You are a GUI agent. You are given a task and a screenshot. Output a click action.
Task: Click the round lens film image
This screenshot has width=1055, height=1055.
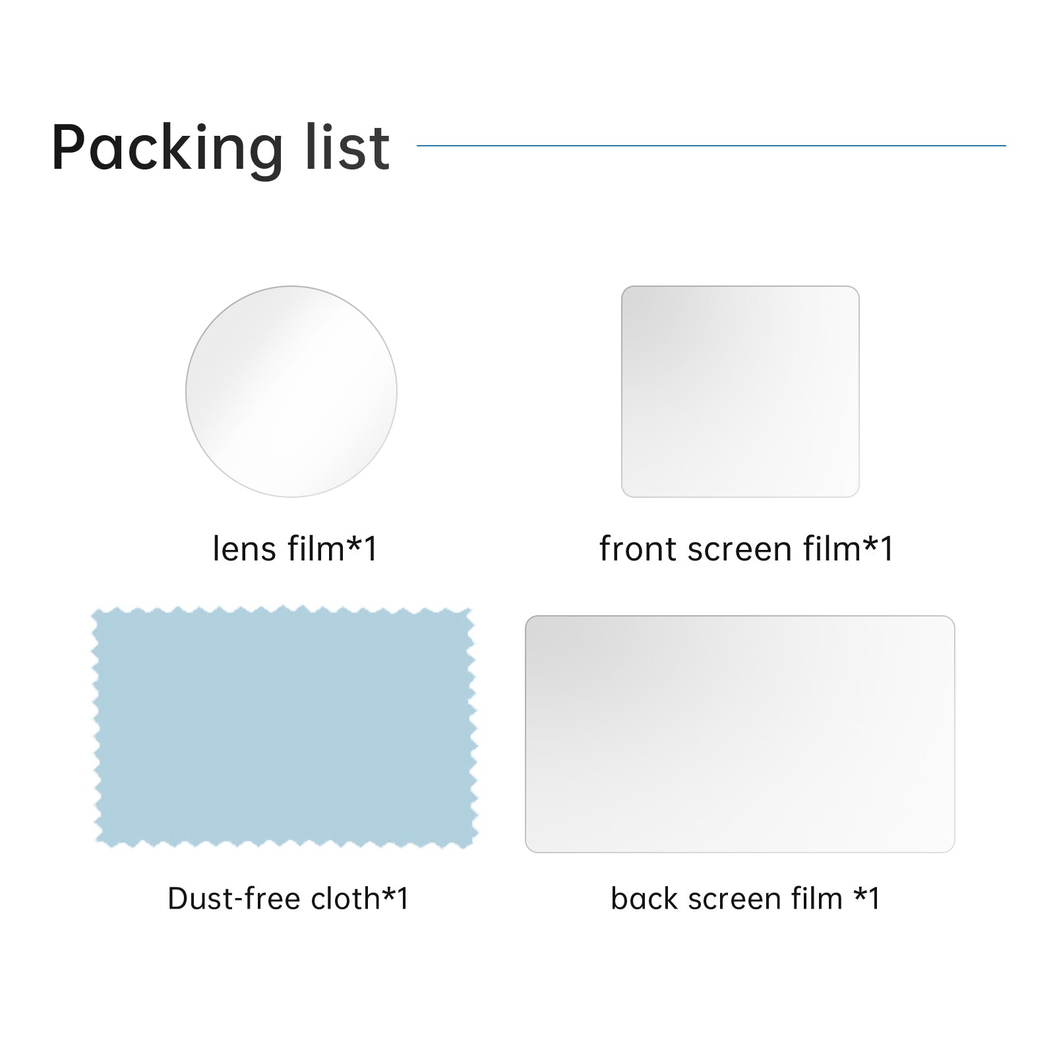pyautogui.click(x=291, y=392)
